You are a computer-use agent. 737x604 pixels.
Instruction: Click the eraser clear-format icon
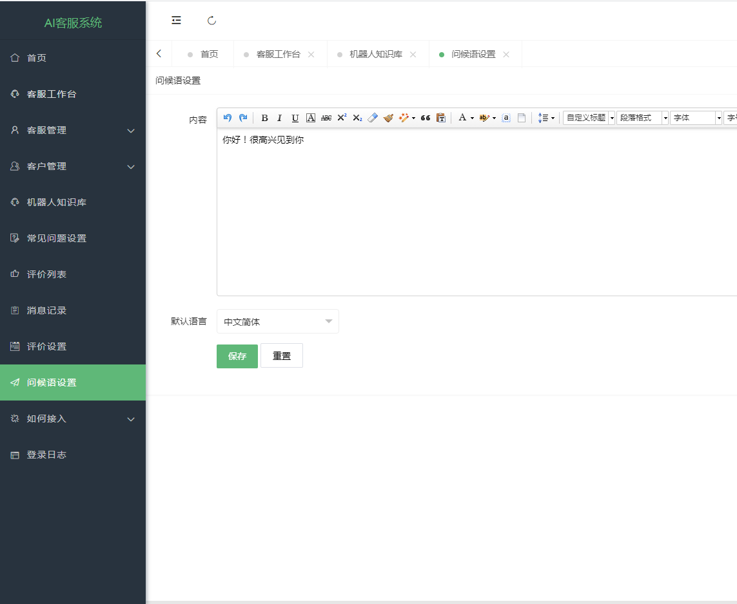(373, 118)
